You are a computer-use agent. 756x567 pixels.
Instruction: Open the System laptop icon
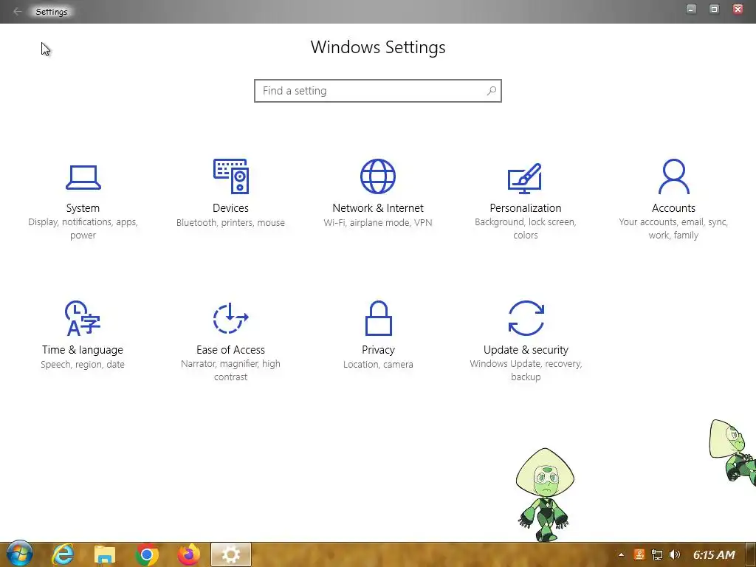83,177
